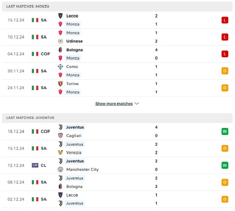Click Champions League flag icon beside CL
The width and height of the screenshot is (235, 211).
pos(35,165)
